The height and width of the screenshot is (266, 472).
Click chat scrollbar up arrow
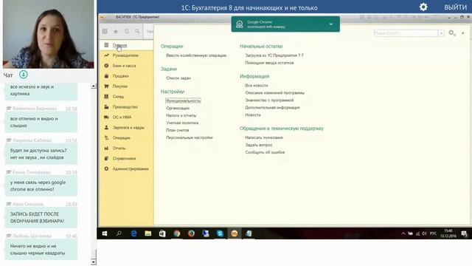click(x=94, y=86)
